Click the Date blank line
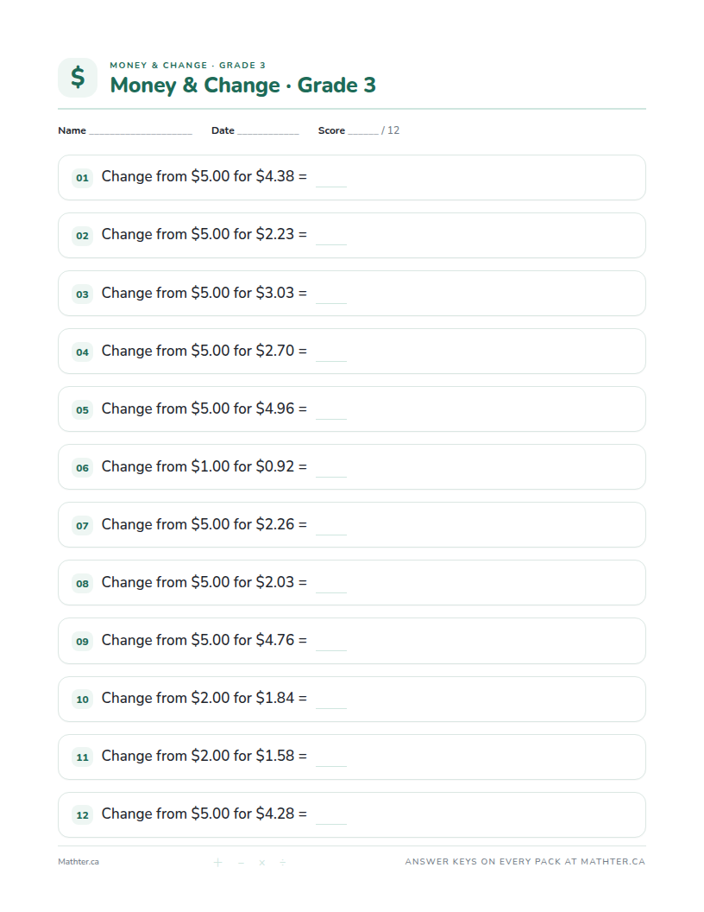The height and width of the screenshot is (912, 704). (x=267, y=133)
